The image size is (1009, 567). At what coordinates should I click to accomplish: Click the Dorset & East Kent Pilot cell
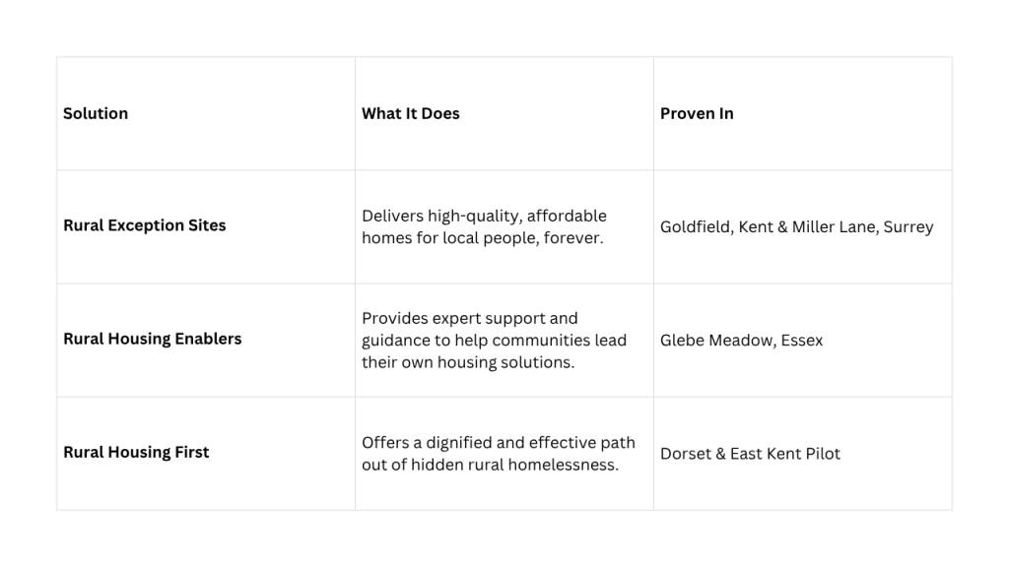750,454
